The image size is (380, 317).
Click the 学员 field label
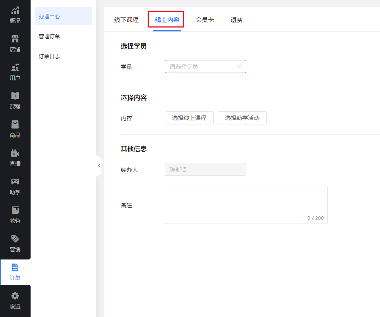(x=126, y=67)
